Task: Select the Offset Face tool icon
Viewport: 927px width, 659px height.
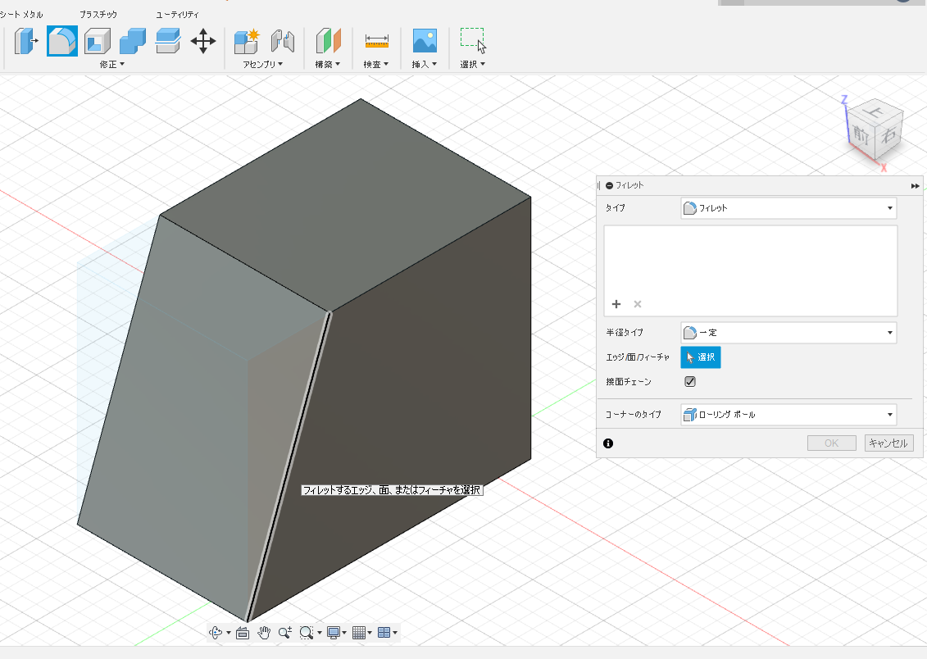Action: point(168,41)
